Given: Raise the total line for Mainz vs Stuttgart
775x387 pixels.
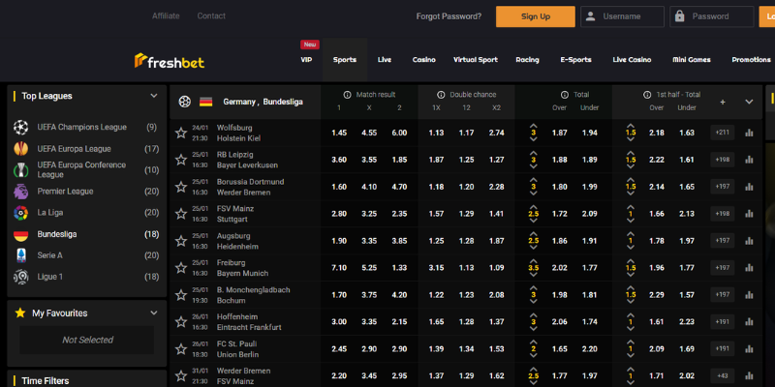Looking at the screenshot, I should [533, 206].
